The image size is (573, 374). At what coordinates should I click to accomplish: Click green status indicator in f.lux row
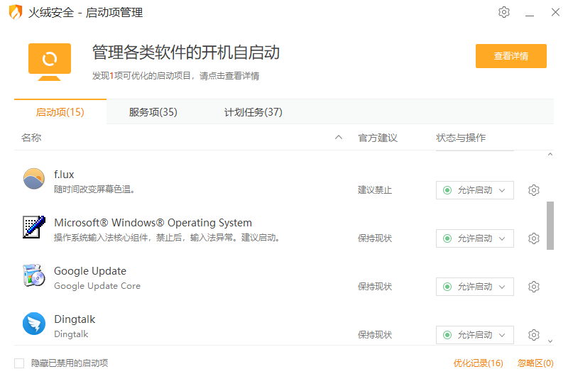[447, 190]
